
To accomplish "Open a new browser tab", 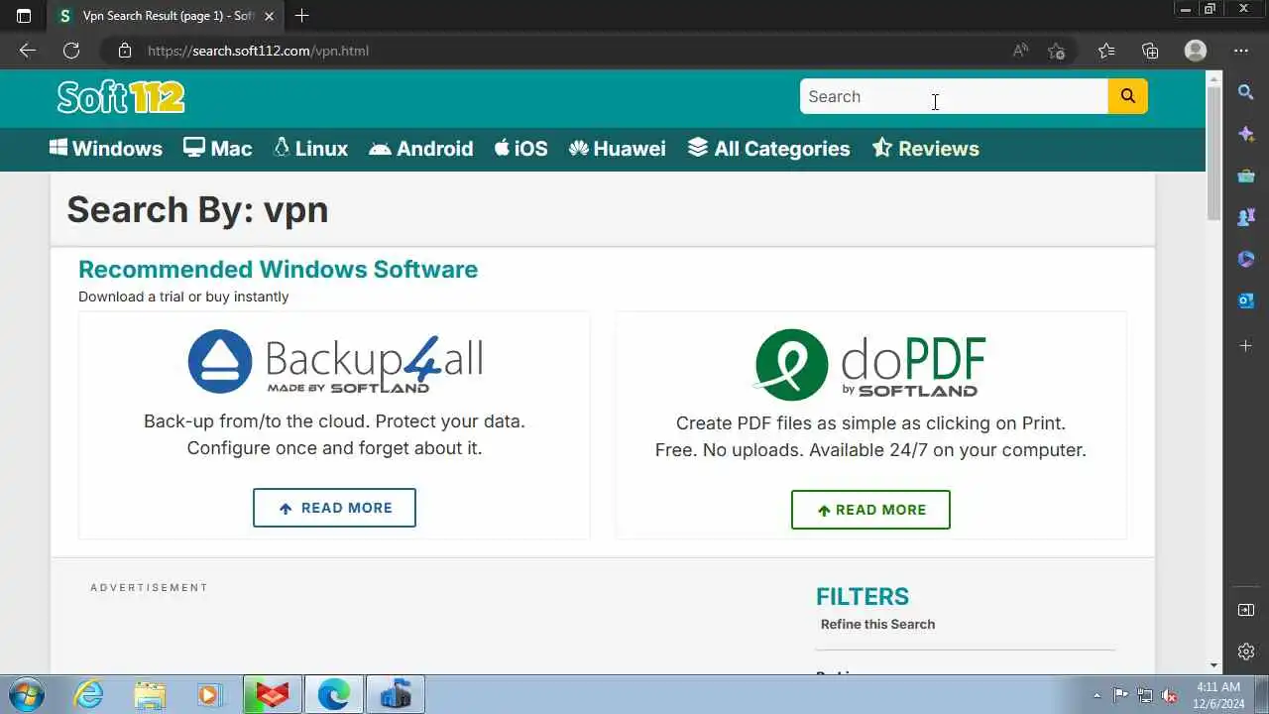I will point(302,16).
